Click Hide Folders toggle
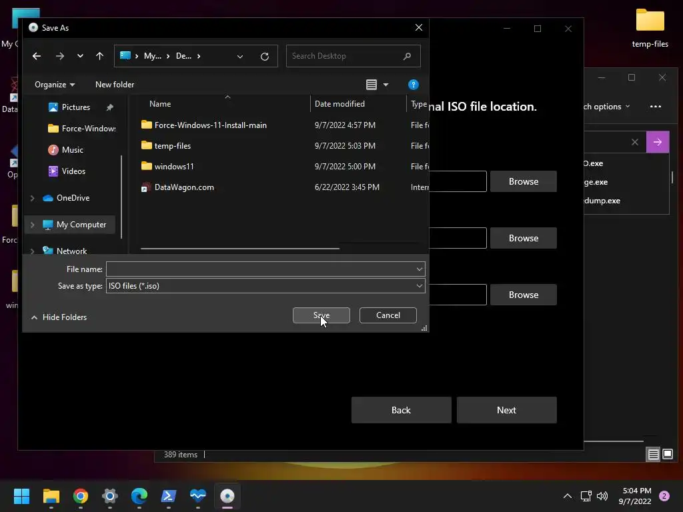Screen dimensions: 683x512 [59, 317]
